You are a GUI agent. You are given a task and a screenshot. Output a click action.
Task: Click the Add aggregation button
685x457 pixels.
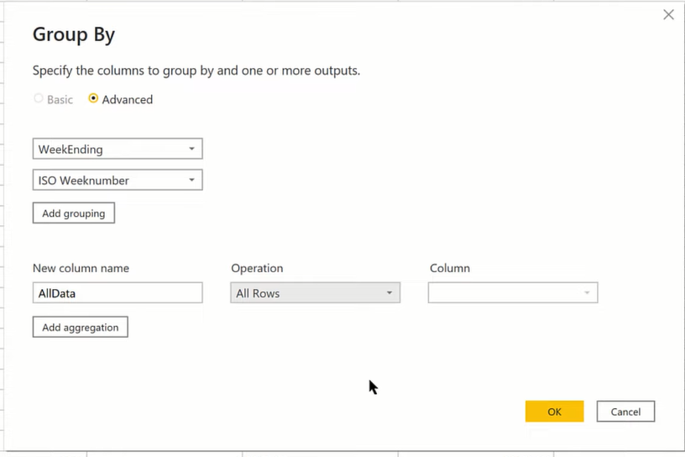[x=81, y=327]
